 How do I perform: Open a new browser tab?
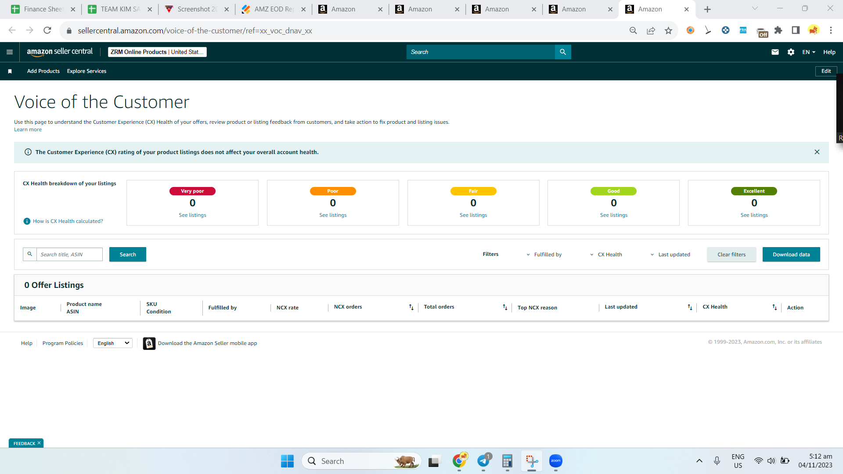[707, 9]
